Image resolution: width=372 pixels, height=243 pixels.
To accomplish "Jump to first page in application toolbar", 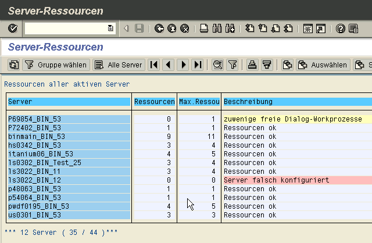I will pyautogui.click(x=154, y=65).
